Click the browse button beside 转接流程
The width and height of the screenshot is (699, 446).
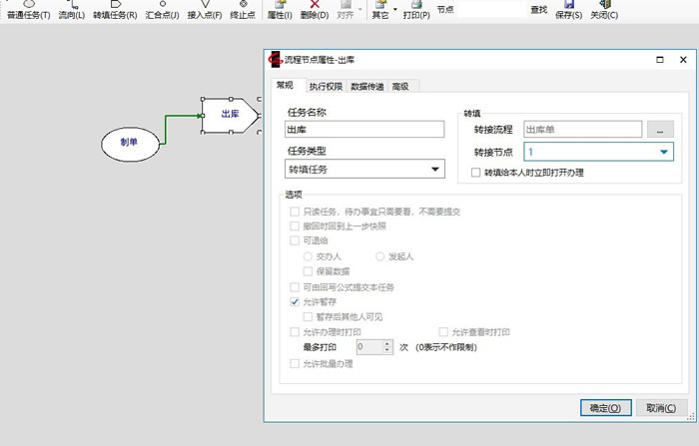pyautogui.click(x=660, y=129)
